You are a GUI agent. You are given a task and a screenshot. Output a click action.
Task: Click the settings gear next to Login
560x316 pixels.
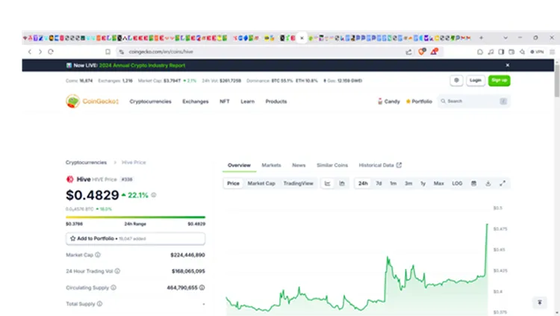point(456,81)
